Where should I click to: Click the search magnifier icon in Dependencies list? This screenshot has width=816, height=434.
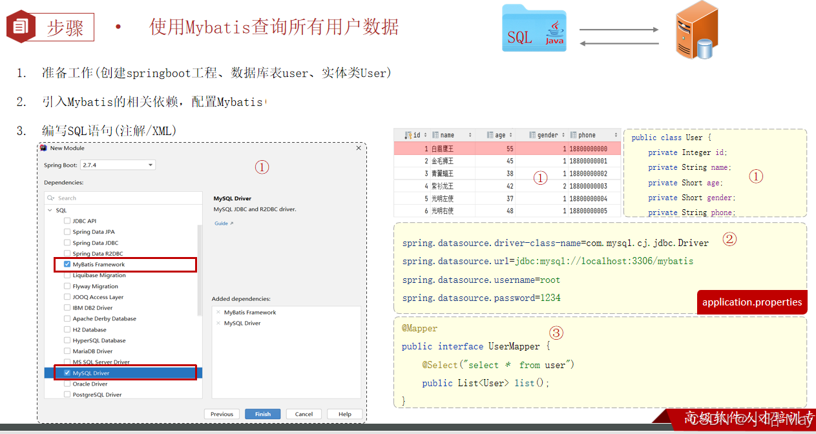pyautogui.click(x=51, y=198)
